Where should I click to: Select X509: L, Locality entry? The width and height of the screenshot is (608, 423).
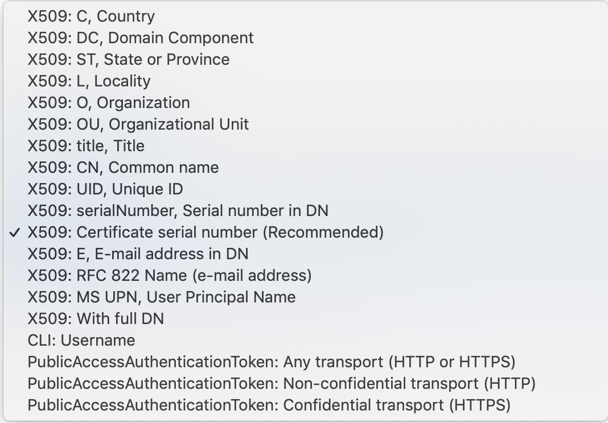coord(89,81)
